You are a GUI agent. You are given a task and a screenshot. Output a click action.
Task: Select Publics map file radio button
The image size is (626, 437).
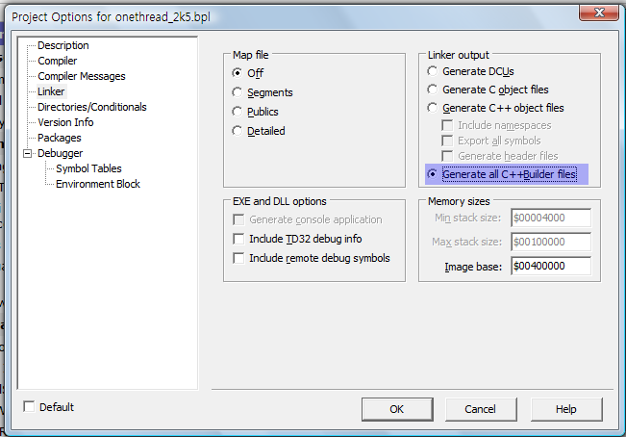click(238, 112)
